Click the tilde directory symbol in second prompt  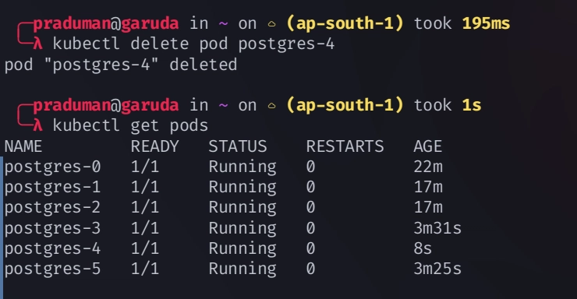pos(223,105)
